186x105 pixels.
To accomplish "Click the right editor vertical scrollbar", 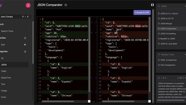I will click(149, 55).
